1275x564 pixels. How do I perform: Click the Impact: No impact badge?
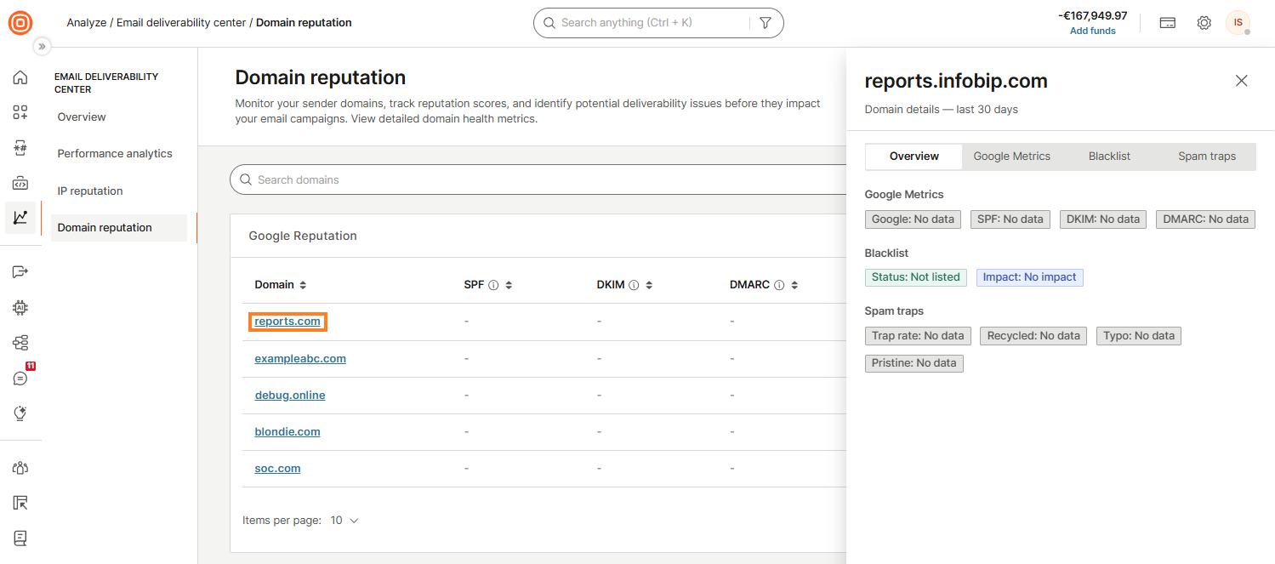[x=1029, y=277]
